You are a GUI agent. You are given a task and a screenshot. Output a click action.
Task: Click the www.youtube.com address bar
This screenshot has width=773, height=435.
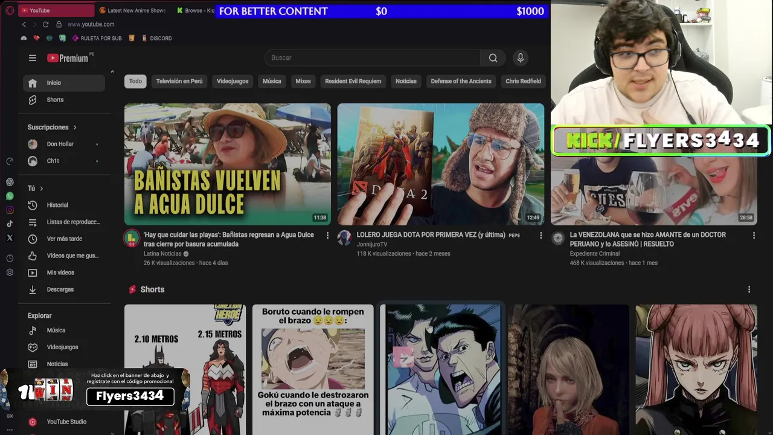pyautogui.click(x=91, y=24)
